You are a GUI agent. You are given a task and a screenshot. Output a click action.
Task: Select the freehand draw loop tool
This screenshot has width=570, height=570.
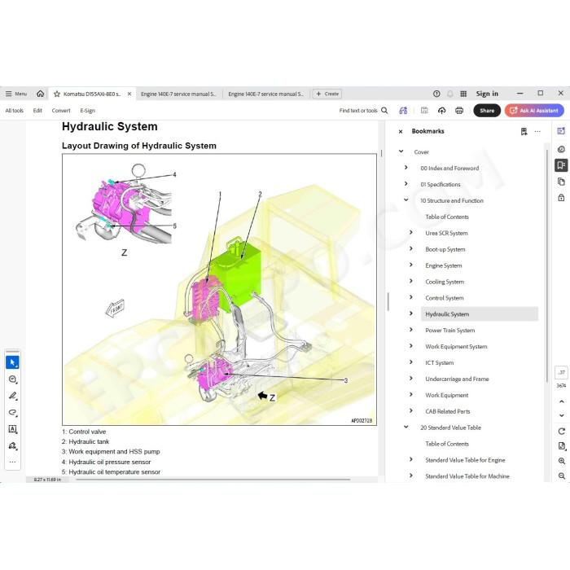click(x=12, y=413)
